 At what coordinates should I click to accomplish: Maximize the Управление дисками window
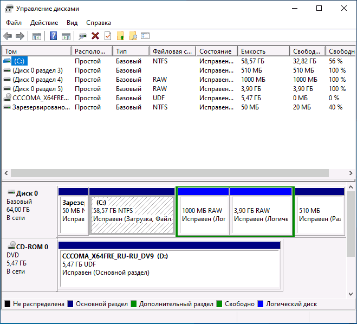(x=319, y=9)
